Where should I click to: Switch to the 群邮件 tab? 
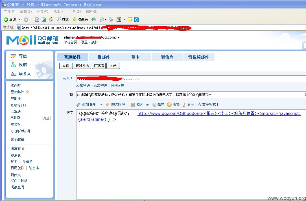coord(104,57)
